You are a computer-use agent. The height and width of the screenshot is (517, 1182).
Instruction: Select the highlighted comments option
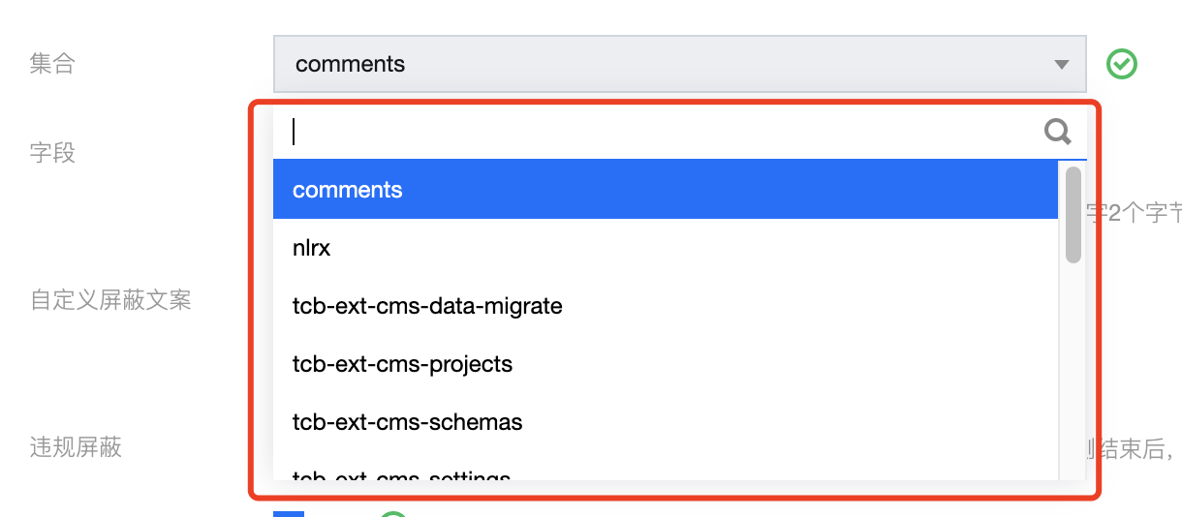665,190
